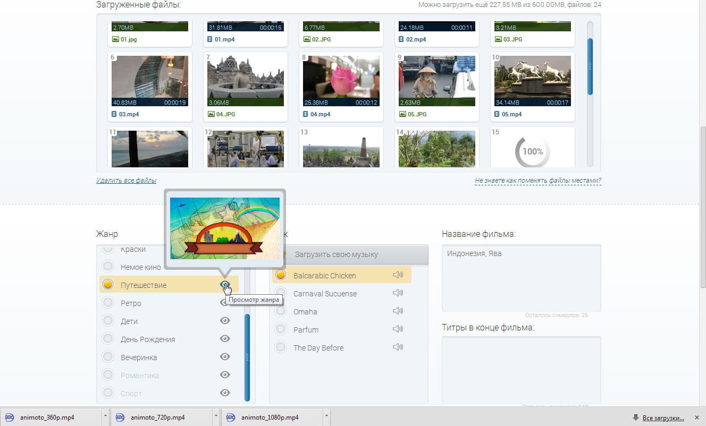Viewport: 706px width, 426px height.
Task: Preview the День Рождения genre eye icon
Action: tap(225, 339)
